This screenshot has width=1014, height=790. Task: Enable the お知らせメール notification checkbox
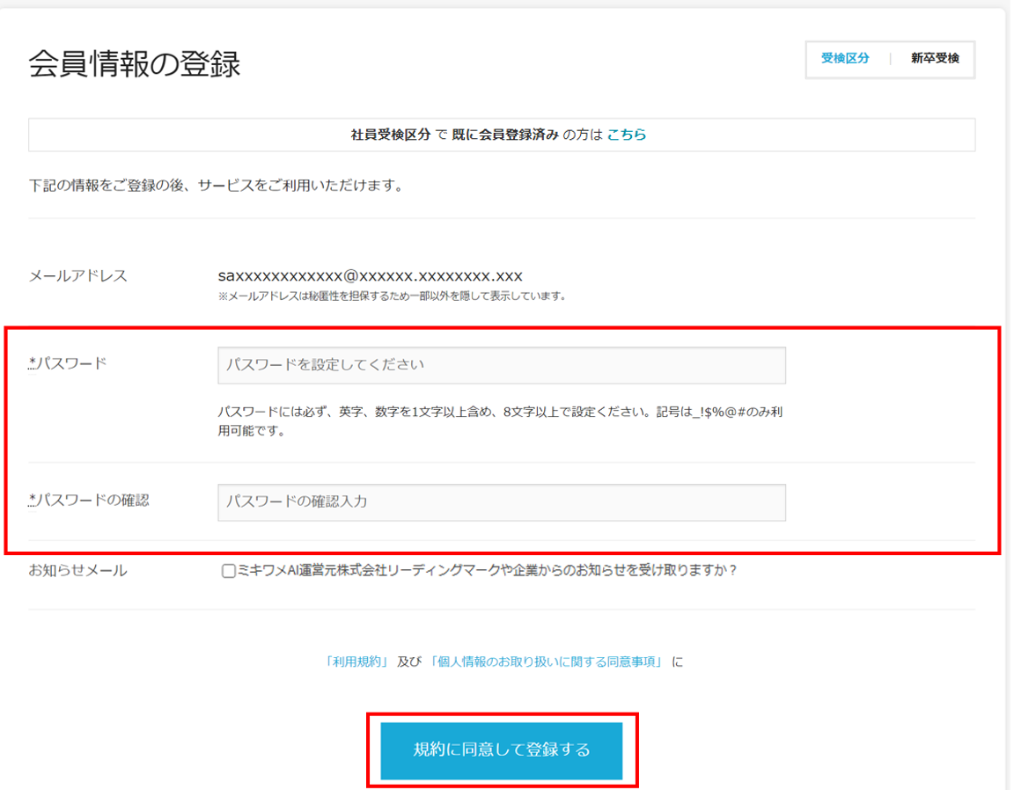click(x=229, y=572)
